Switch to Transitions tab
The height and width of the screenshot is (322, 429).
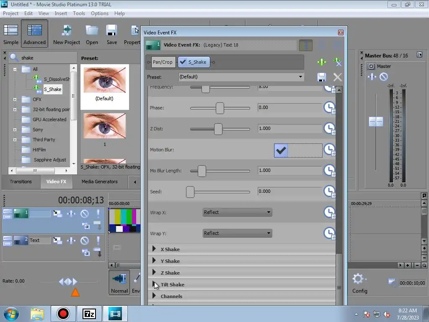[x=21, y=182]
